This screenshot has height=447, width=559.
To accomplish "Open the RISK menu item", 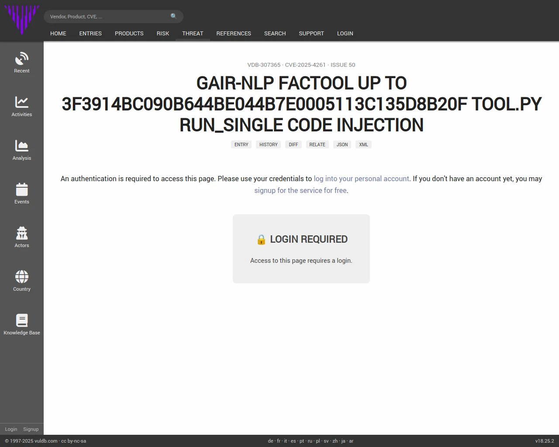I will [163, 33].
